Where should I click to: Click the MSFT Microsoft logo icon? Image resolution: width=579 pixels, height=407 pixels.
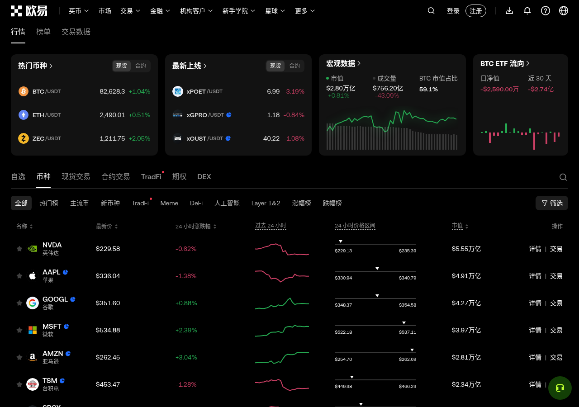pyautogui.click(x=33, y=330)
